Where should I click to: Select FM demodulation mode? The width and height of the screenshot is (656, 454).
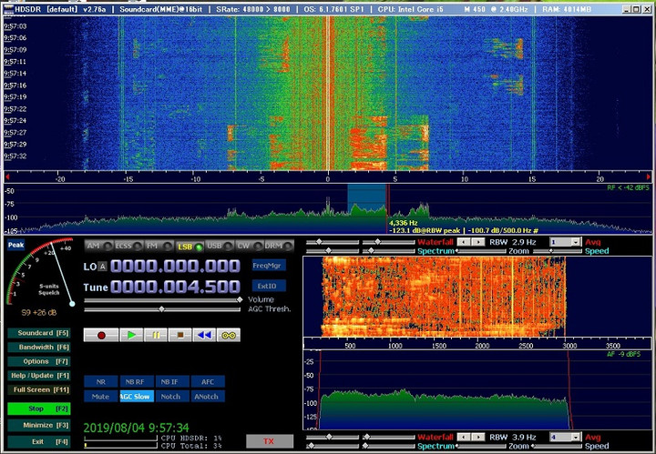tap(159, 246)
